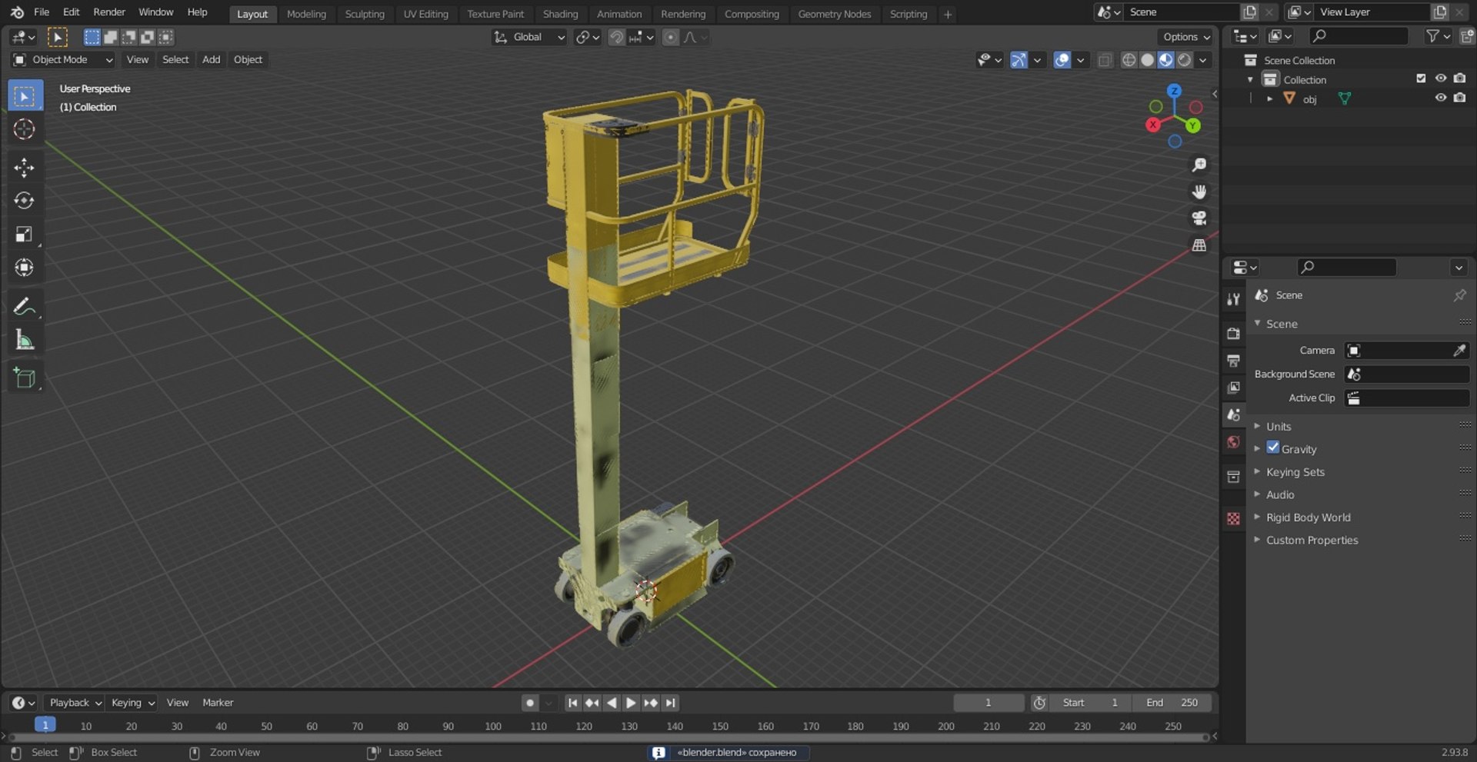This screenshot has width=1477, height=762.
Task: Toggle the camera view icon
Action: click(x=1199, y=218)
